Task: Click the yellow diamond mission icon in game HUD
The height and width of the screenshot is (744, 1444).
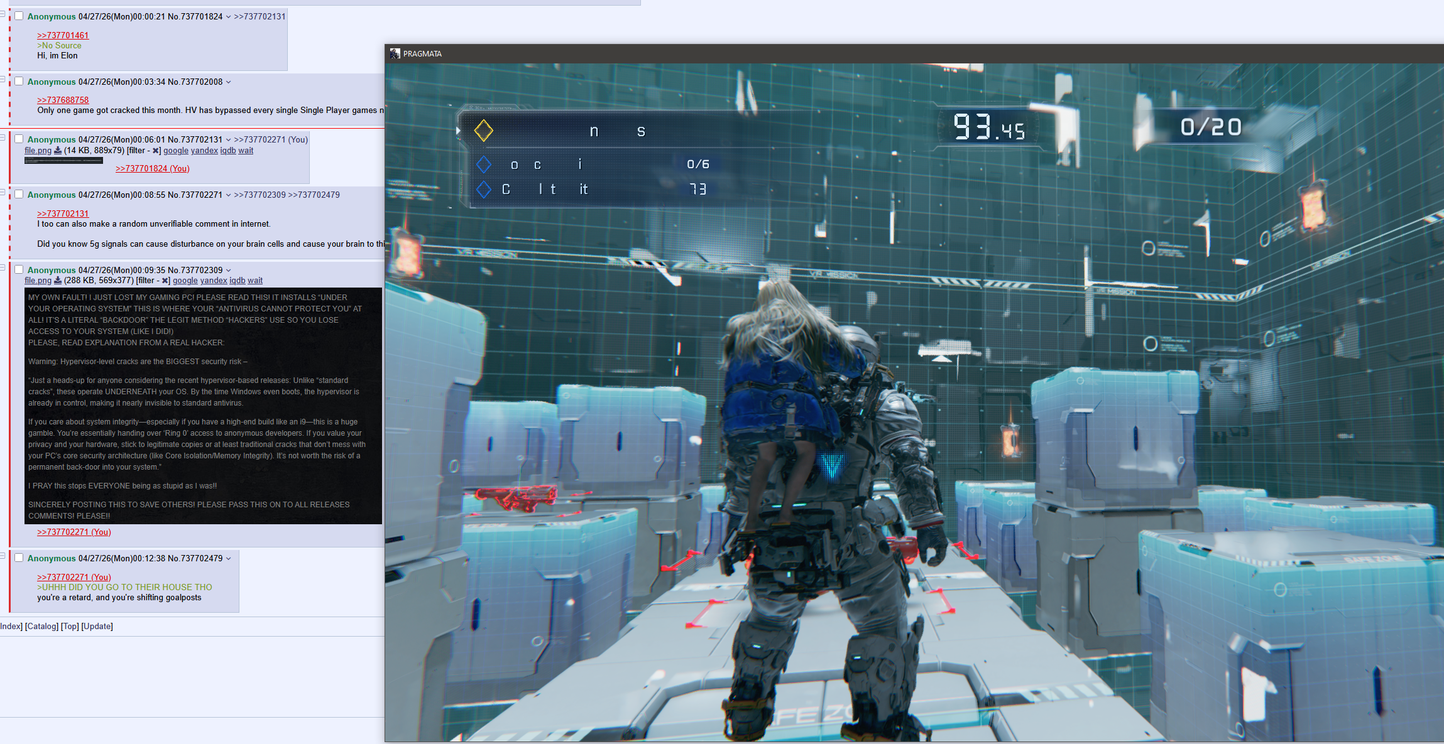Action: (x=483, y=131)
